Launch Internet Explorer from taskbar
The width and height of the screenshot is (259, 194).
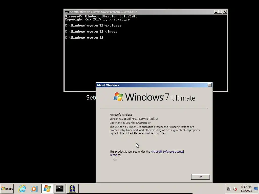tap(22, 188)
